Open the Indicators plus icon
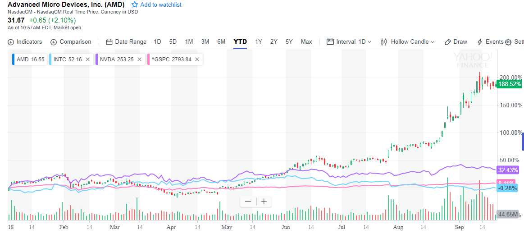The image size is (524, 234). coord(11,42)
